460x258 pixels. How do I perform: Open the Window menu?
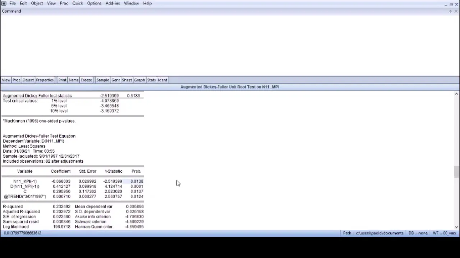131,3
